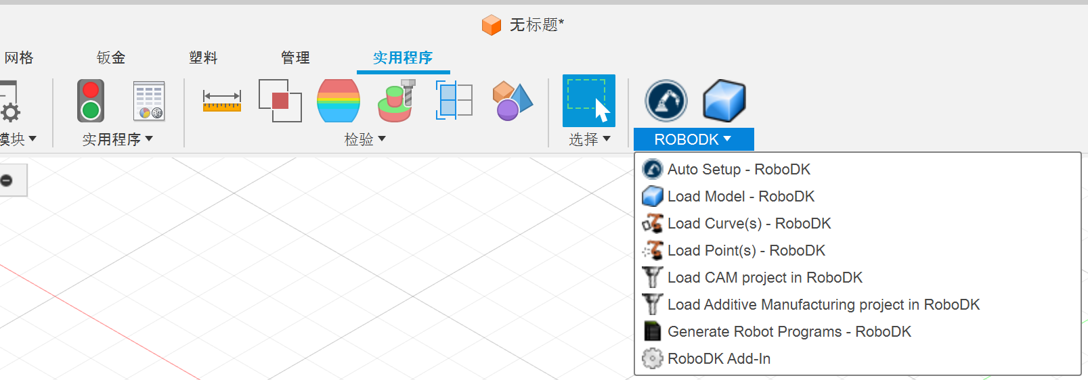Select the 实用程序 tab
This screenshot has width=1088, height=380.
[403, 58]
